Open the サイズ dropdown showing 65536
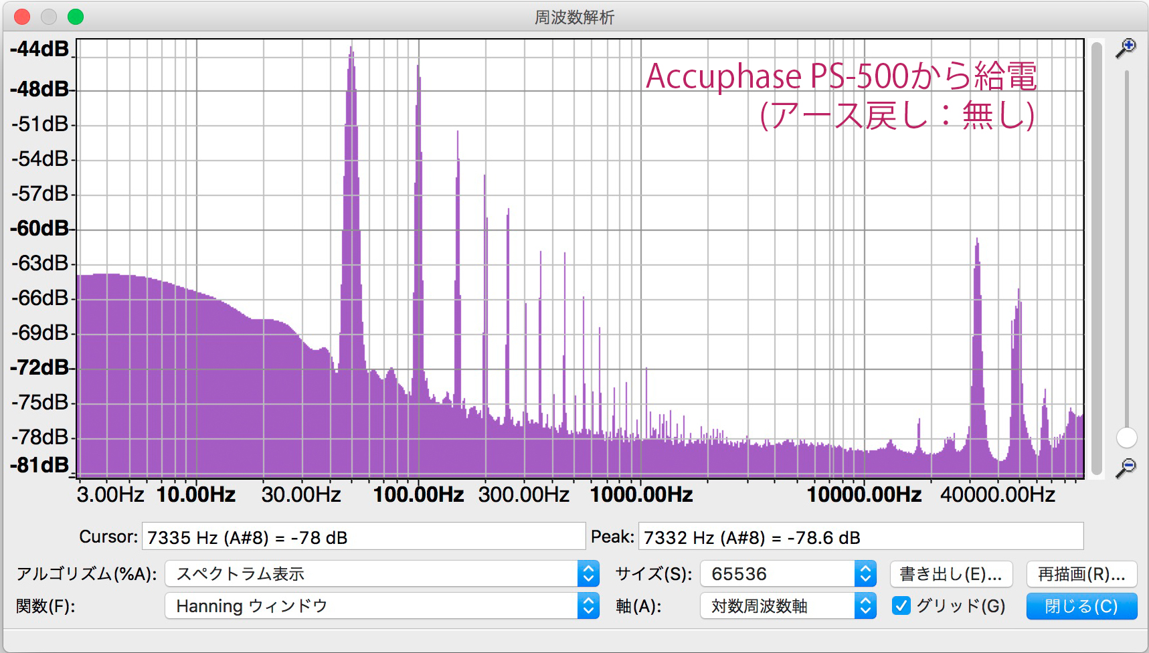The height and width of the screenshot is (653, 1149). click(788, 574)
